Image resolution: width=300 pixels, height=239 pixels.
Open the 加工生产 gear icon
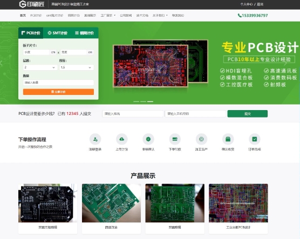point(201,139)
